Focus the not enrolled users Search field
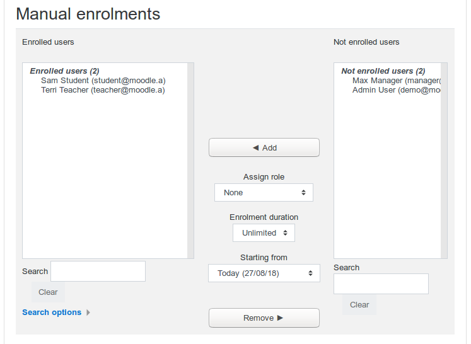Viewport: 471px width, 344px height. (x=381, y=284)
